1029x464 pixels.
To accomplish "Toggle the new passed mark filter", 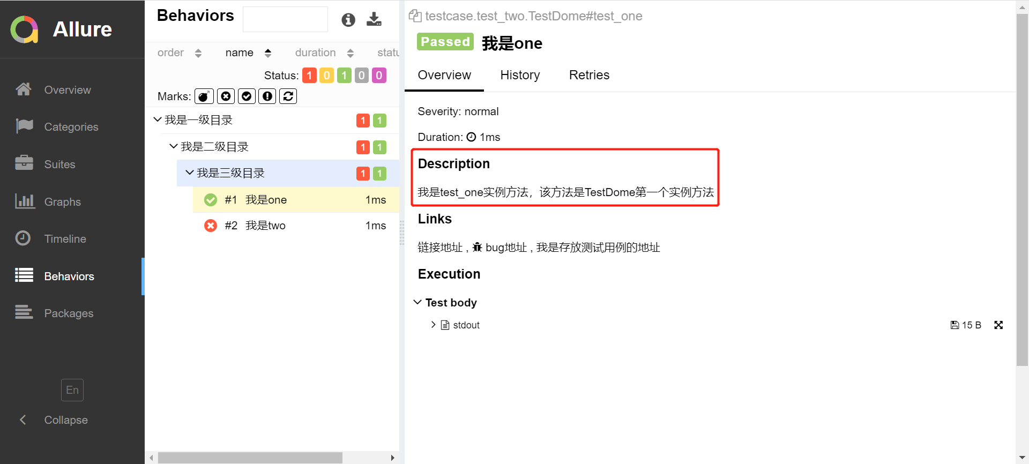I will point(247,96).
